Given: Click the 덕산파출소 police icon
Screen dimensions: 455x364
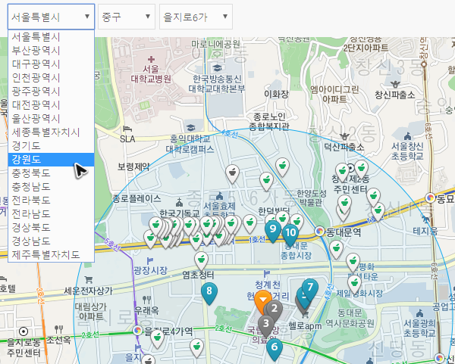Looking at the screenshot, I should pos(344,136).
